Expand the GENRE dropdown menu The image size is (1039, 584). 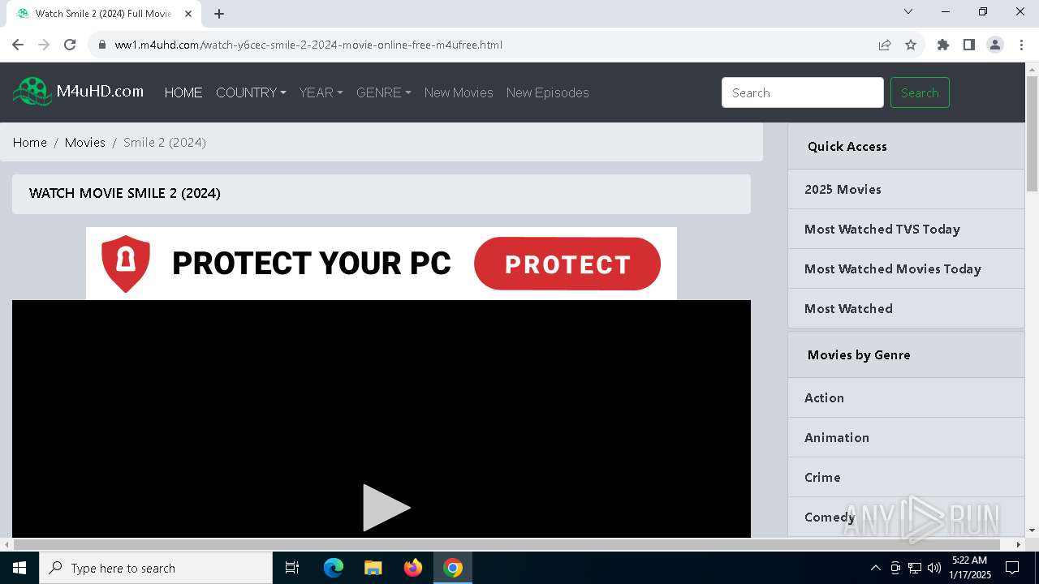tap(383, 92)
